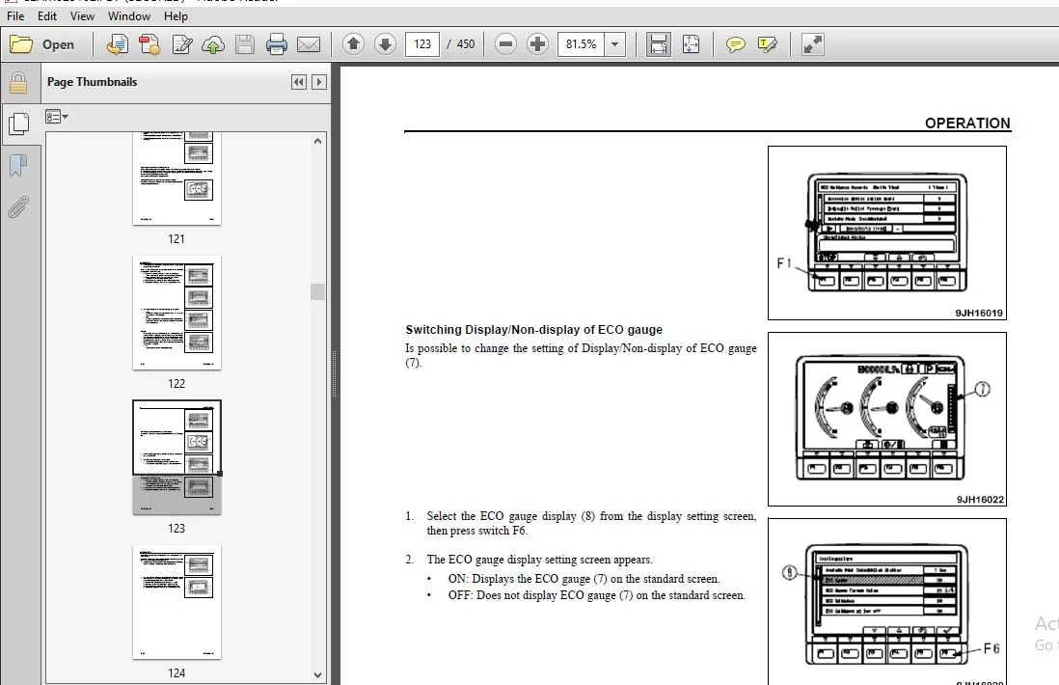Open the View menu
The width and height of the screenshot is (1059, 685).
[x=82, y=15]
